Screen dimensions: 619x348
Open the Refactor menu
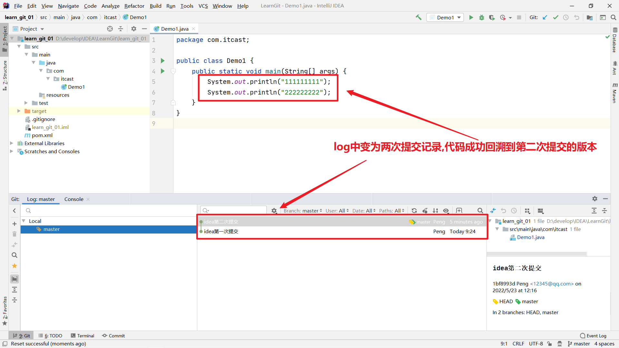134,6
